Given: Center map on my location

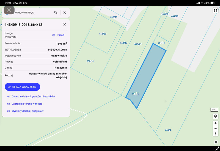Looking at the screenshot, I should coord(216,116).
